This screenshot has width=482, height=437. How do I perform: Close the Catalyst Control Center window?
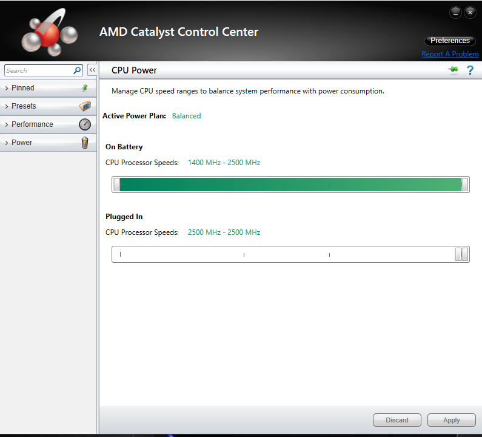(470, 13)
